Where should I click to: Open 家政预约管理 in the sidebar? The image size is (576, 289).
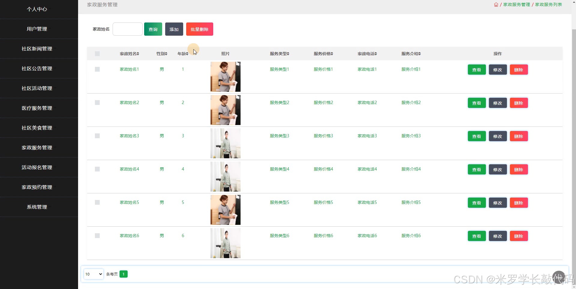click(37, 187)
